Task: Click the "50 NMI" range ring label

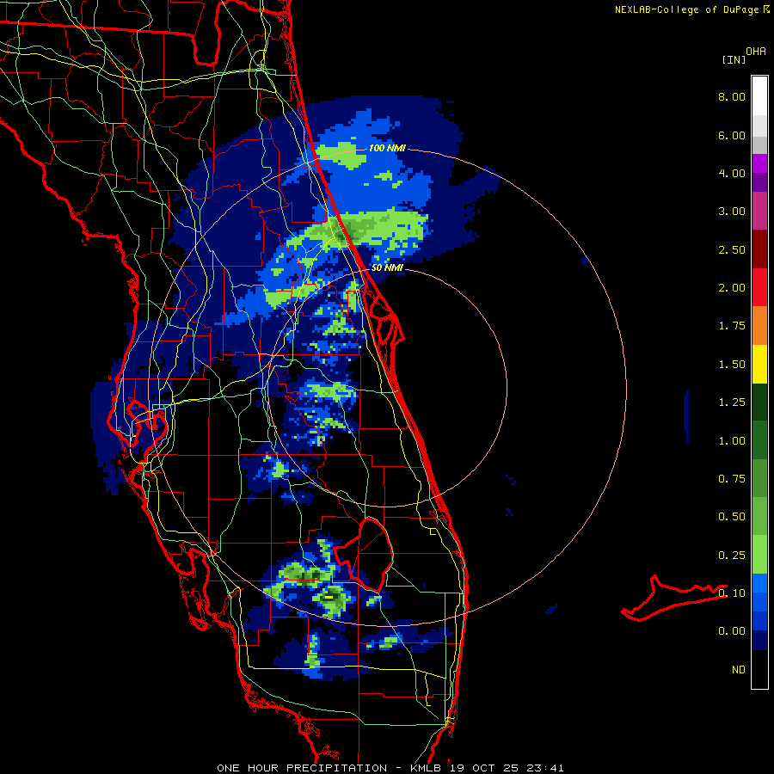Action: (x=387, y=267)
